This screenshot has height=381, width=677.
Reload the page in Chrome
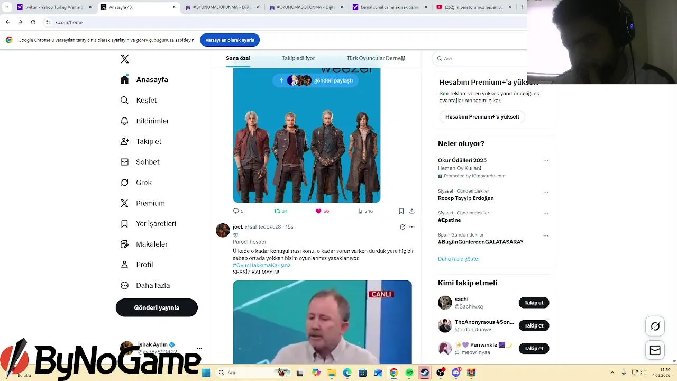click(x=33, y=22)
